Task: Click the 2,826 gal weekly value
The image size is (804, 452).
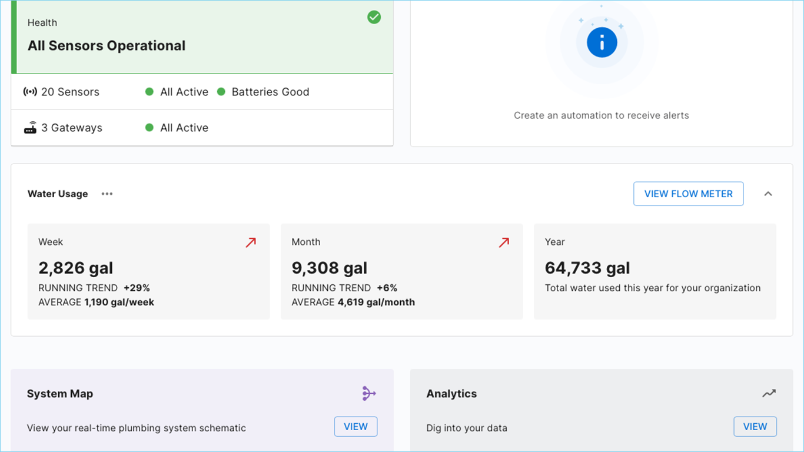Action: (x=76, y=268)
